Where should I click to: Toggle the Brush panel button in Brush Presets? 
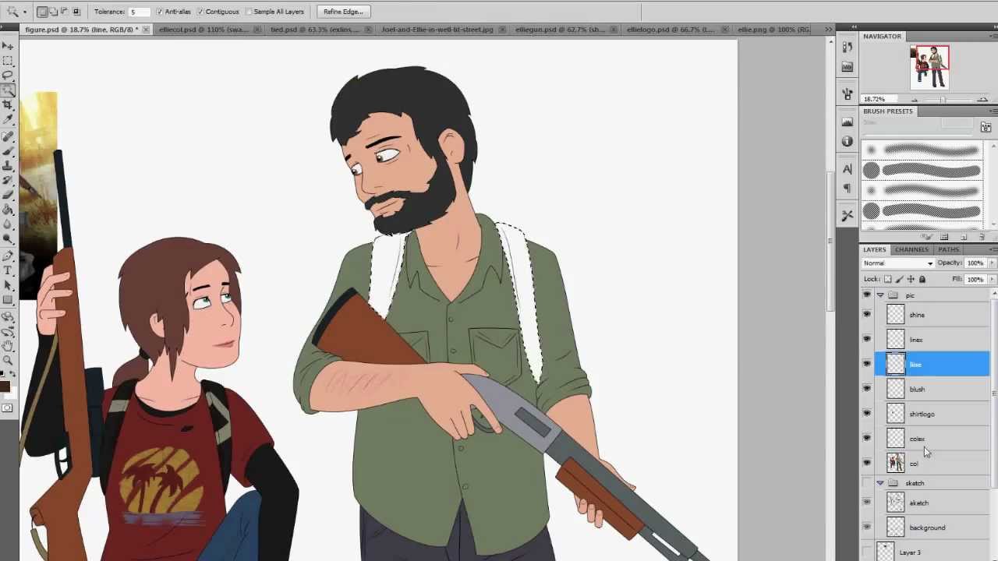986,127
